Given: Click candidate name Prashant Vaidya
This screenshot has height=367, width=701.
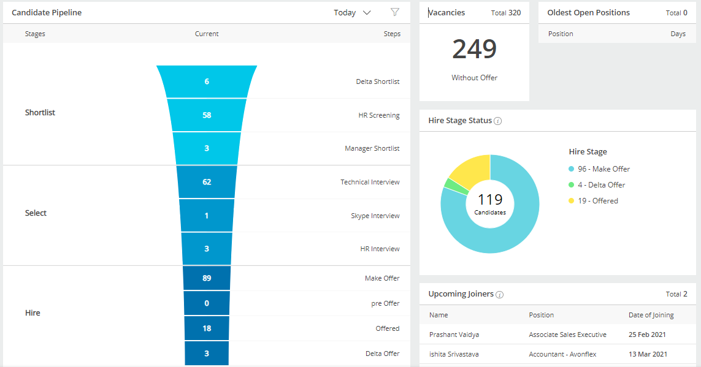Looking at the screenshot, I should [x=454, y=335].
